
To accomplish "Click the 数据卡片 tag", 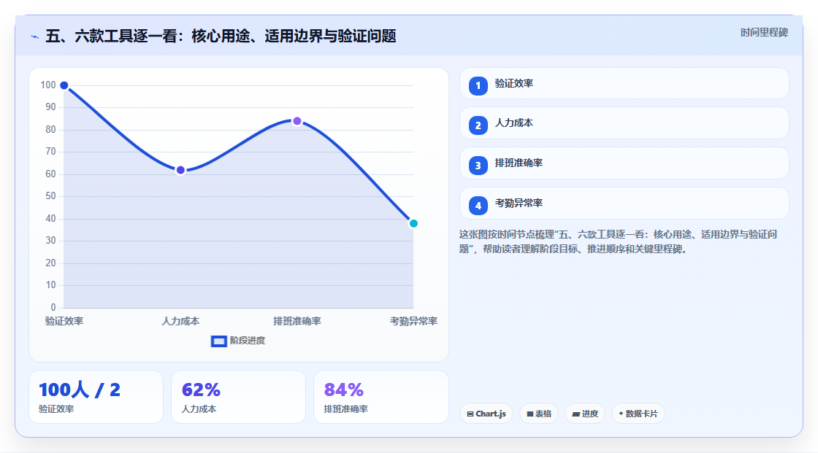I will pos(638,414).
